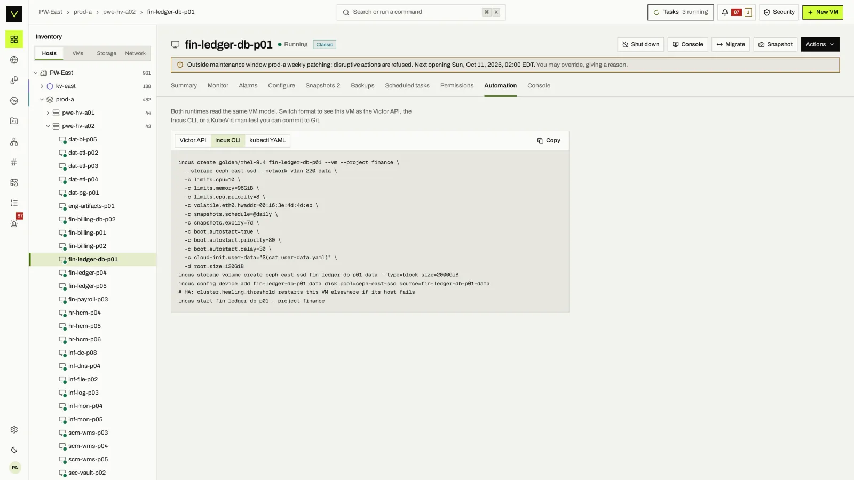Screen dimensions: 854x480
Task: Expand the kv-east cluster node
Action: (x=42, y=86)
